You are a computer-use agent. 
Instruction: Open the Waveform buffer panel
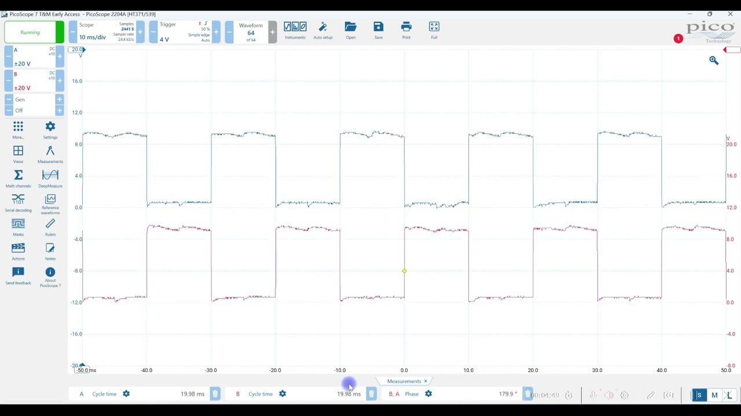point(251,32)
